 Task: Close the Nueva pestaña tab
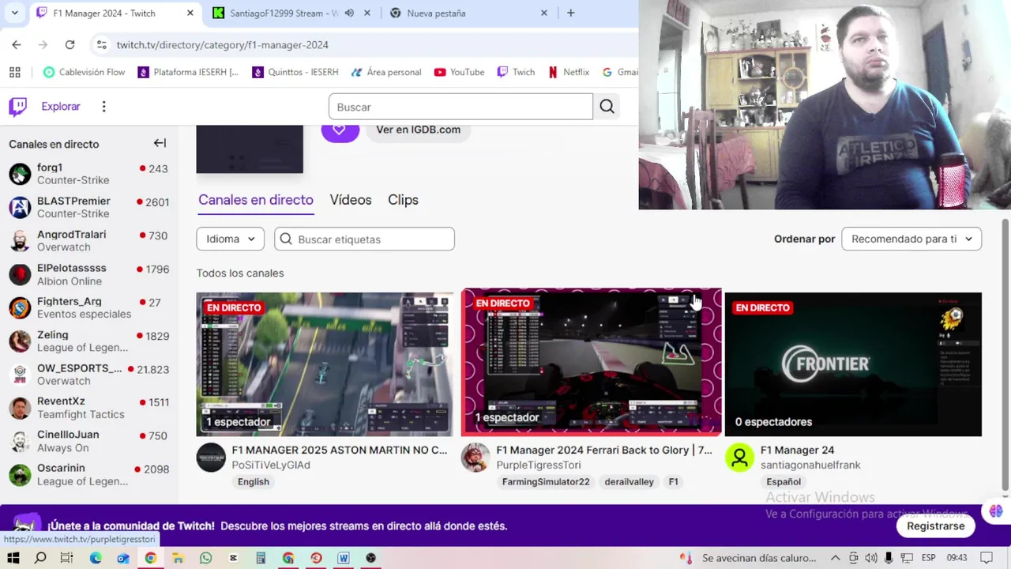[x=543, y=13]
